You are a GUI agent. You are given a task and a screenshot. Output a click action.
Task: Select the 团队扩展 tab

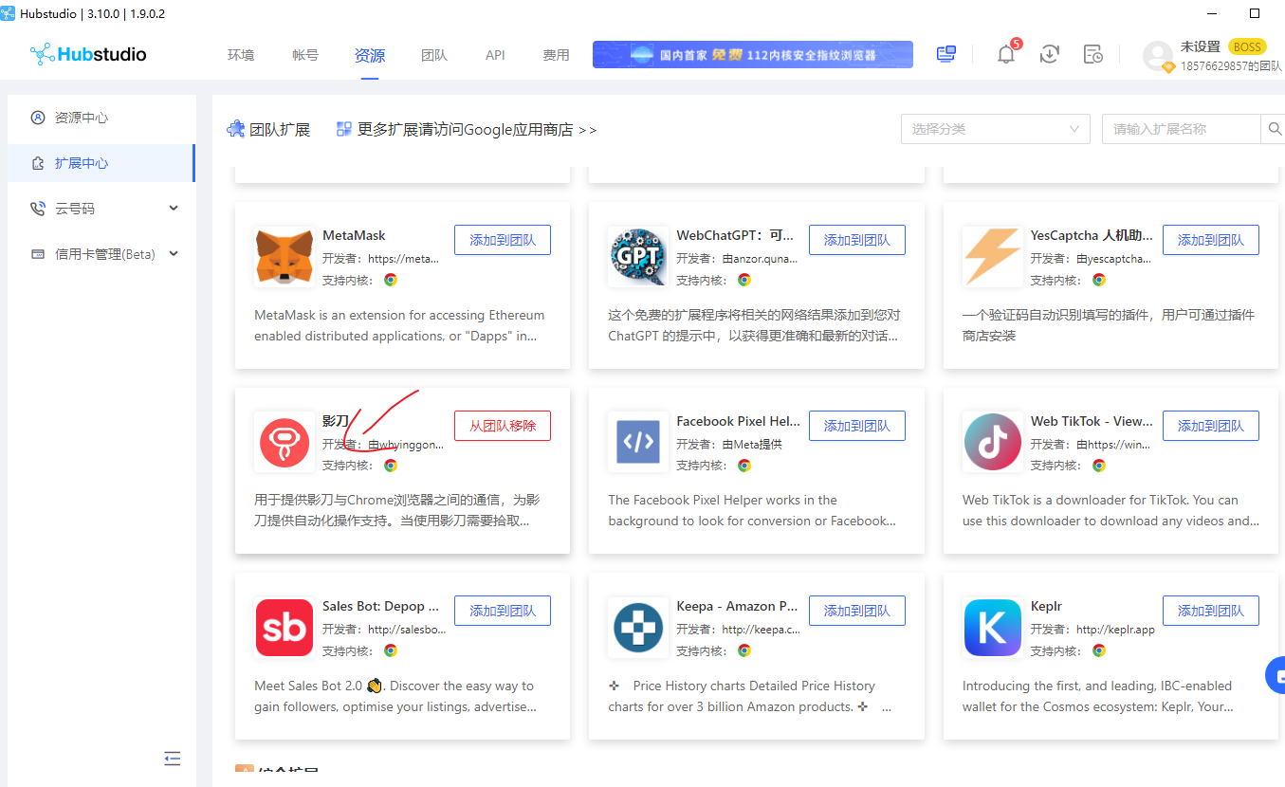tap(268, 129)
